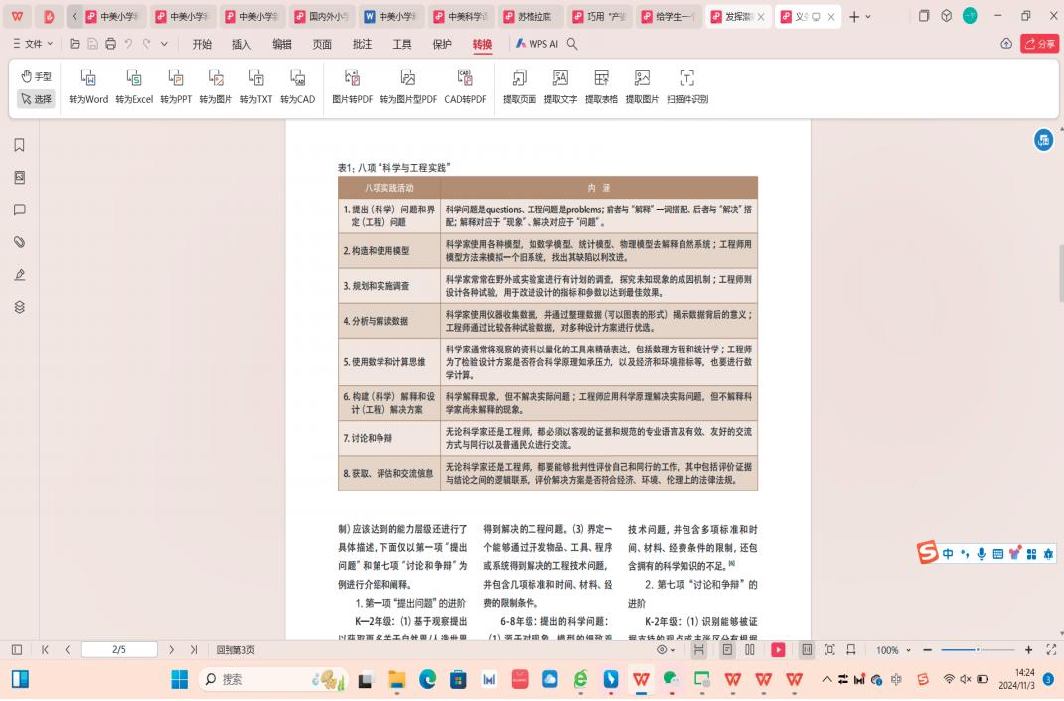
Task: Click the zoom slider in status bar
Action: coord(976,650)
